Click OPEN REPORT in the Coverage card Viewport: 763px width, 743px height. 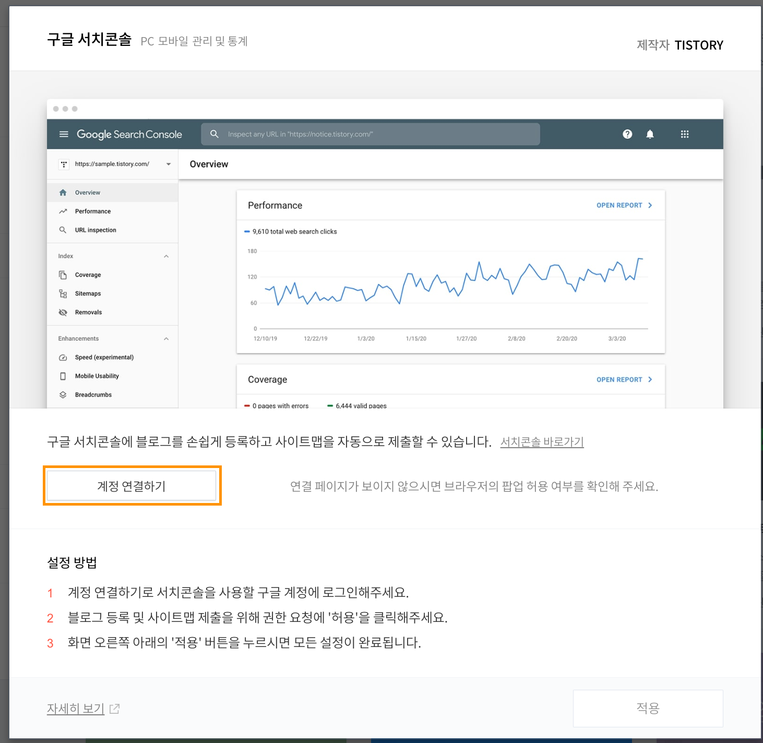coord(624,380)
